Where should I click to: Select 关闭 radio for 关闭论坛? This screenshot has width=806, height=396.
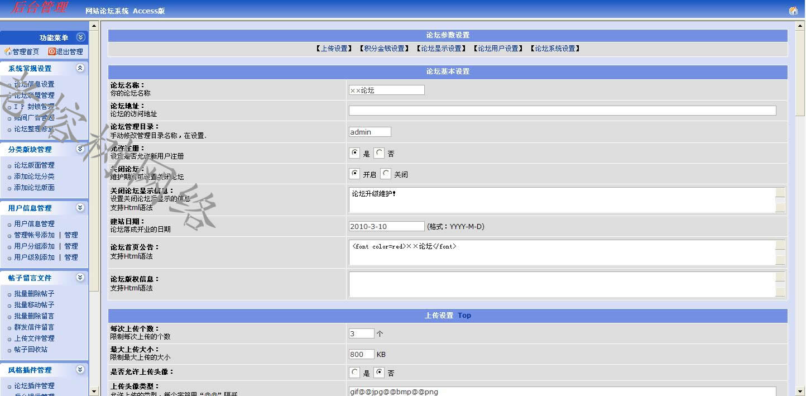386,174
